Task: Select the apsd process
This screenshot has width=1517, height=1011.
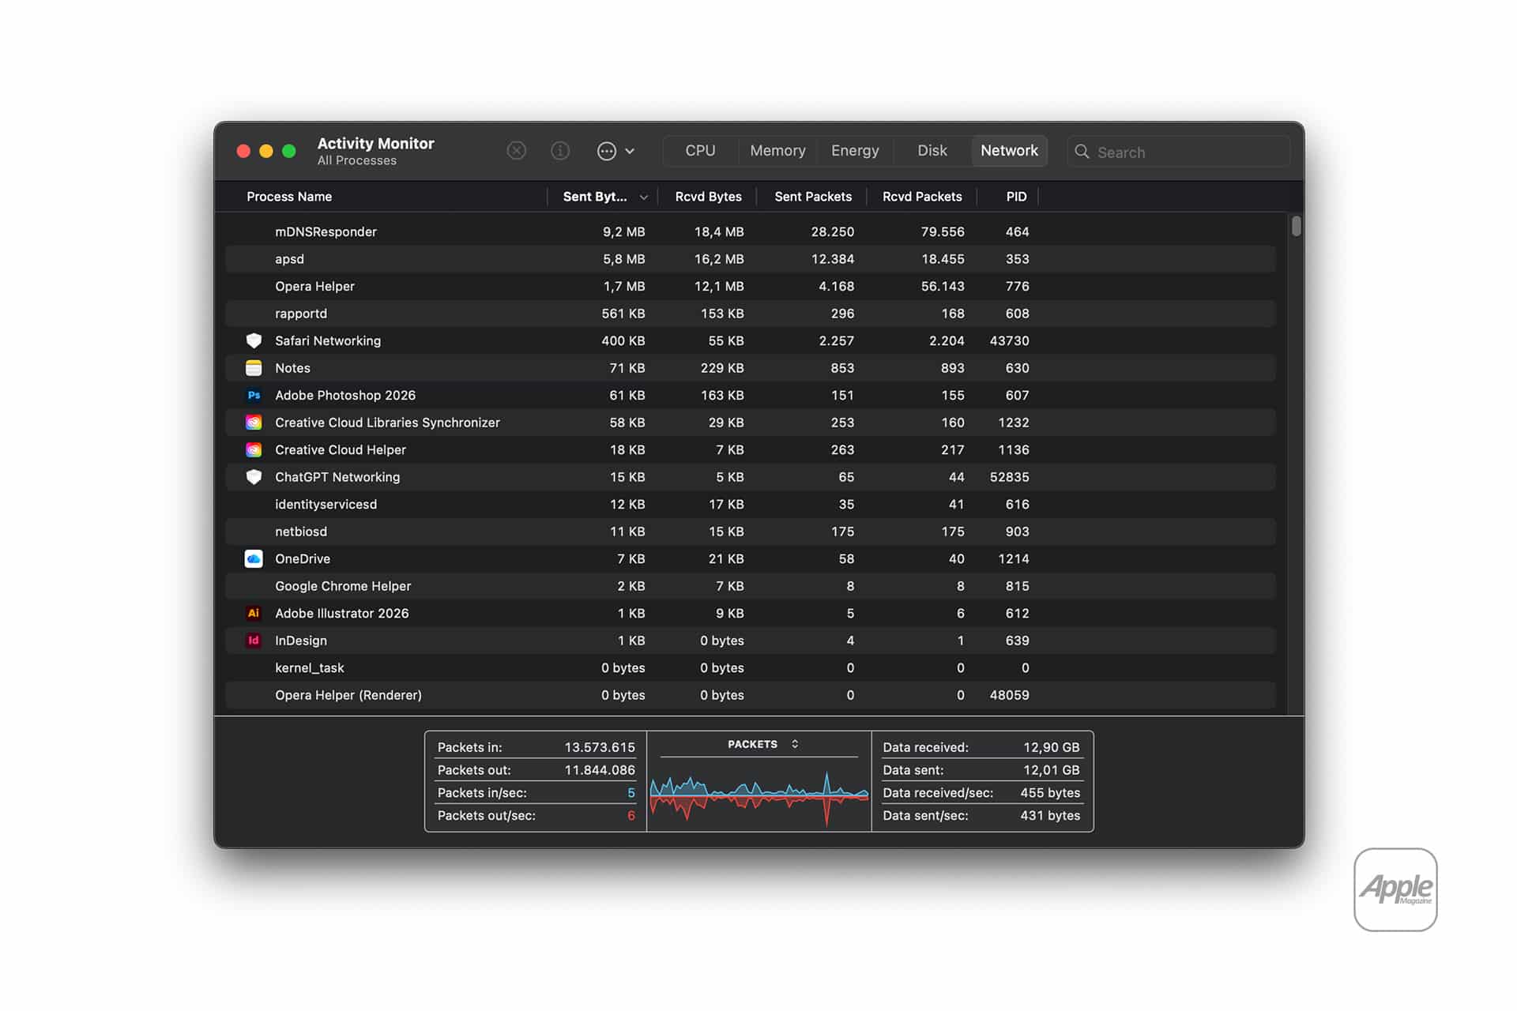Action: click(289, 259)
